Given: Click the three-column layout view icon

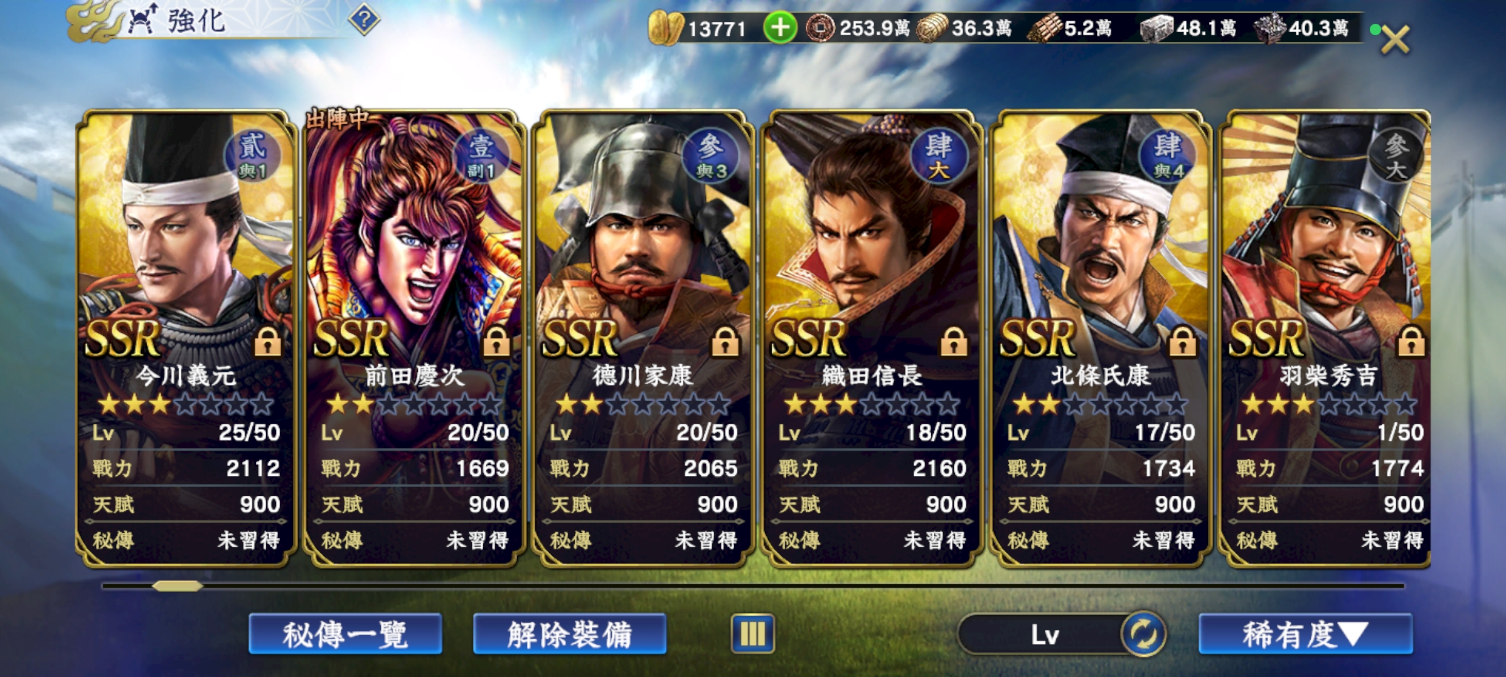Looking at the screenshot, I should (x=752, y=634).
